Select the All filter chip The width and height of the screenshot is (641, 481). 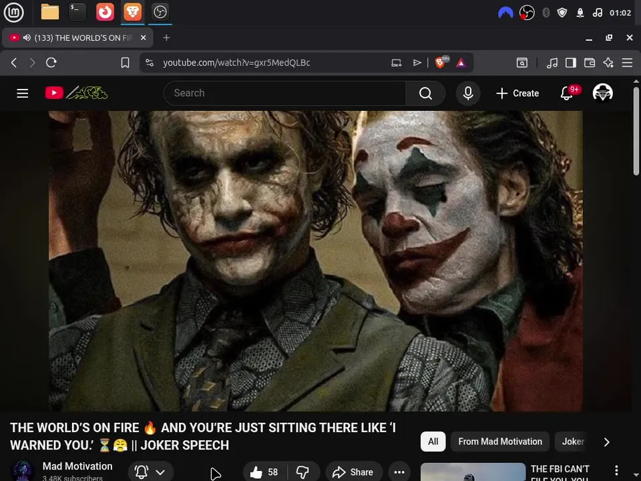(x=433, y=442)
